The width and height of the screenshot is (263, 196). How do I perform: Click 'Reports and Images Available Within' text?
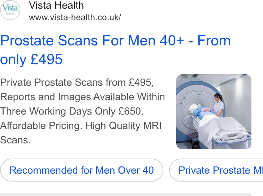[x=82, y=97]
